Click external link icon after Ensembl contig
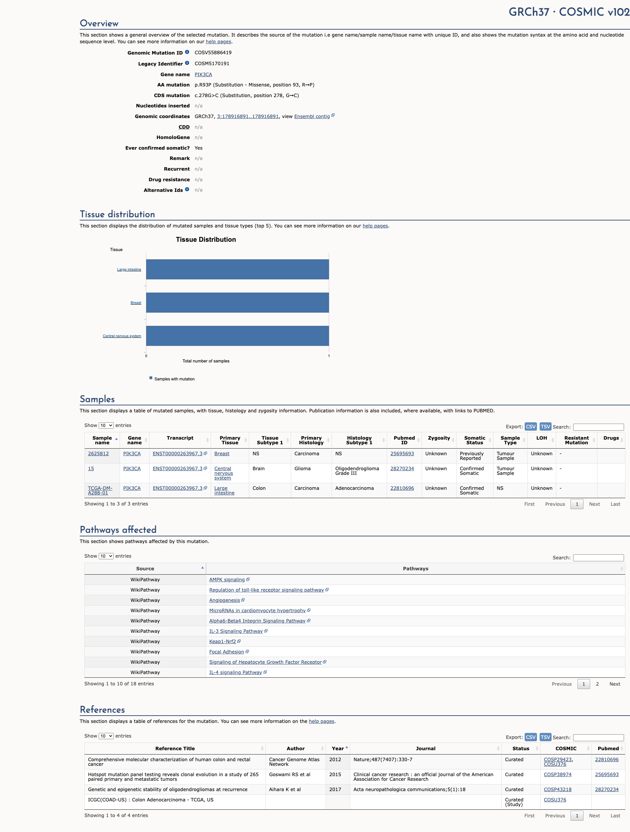The width and height of the screenshot is (630, 832). 333,115
